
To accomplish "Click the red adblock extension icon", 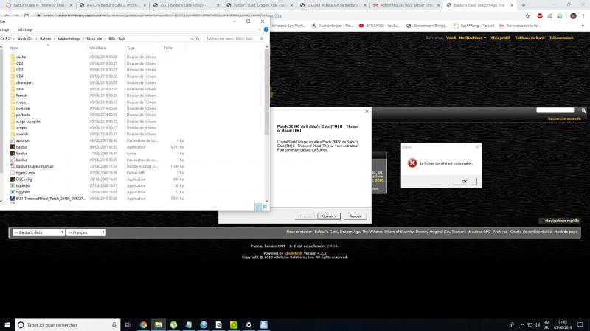I will pos(540,16).
